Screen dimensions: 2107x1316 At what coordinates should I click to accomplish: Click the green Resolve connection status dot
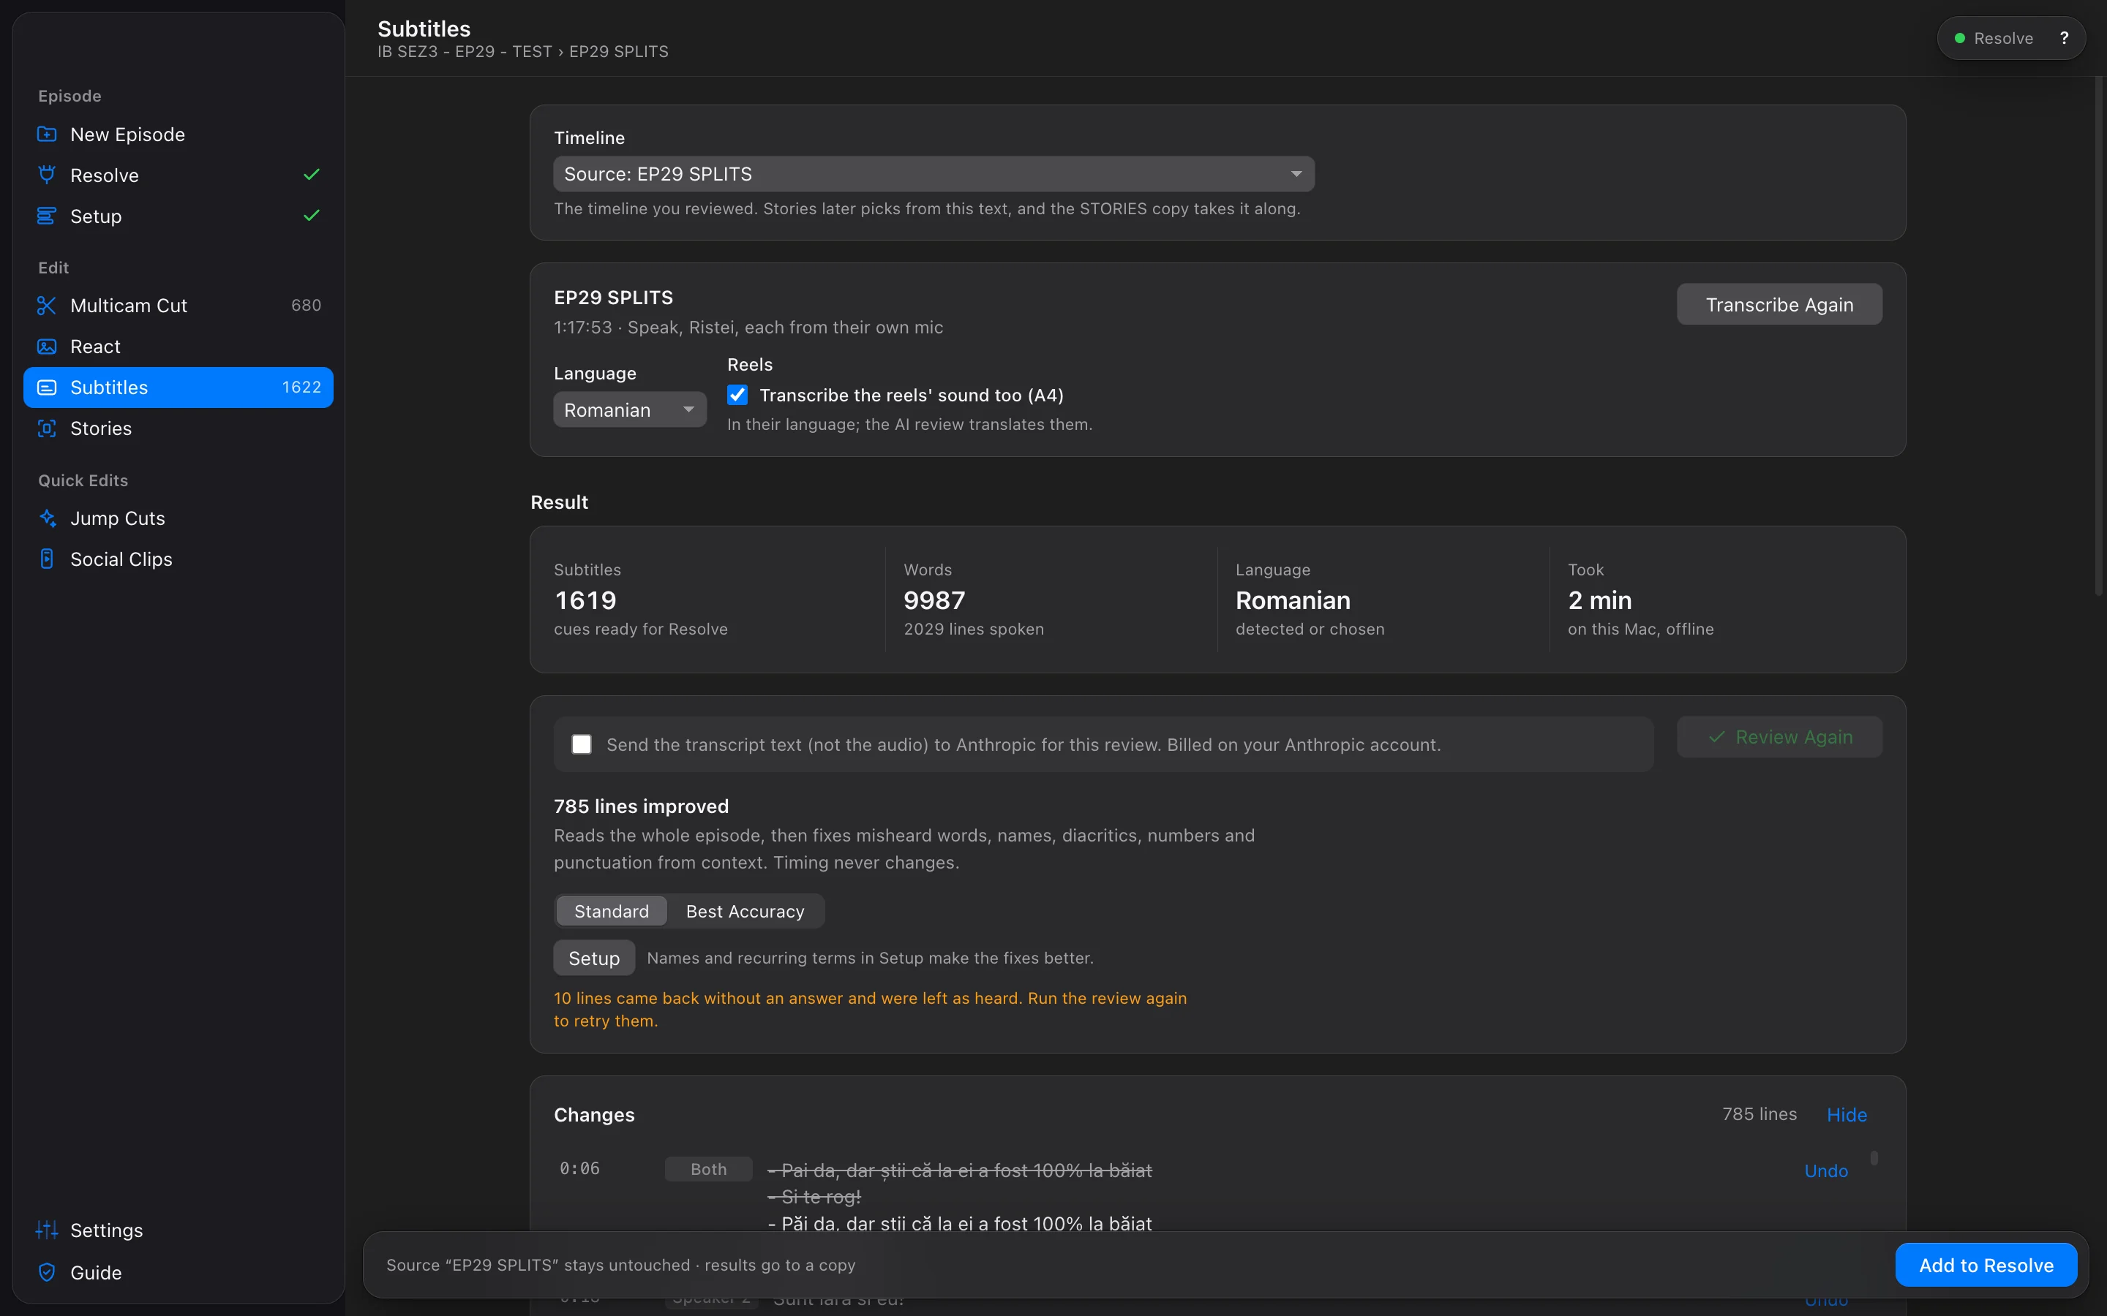point(1959,38)
